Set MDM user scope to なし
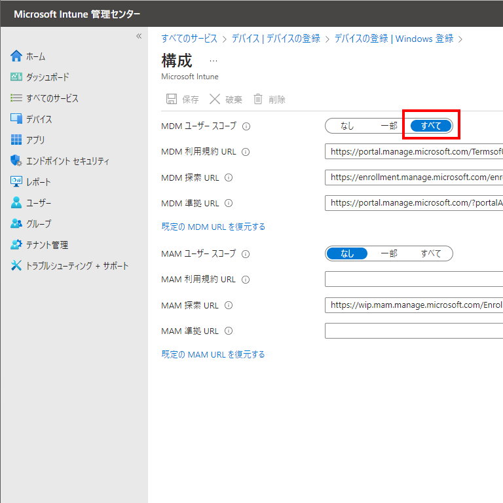Screen dimensions: 503x503 [347, 126]
